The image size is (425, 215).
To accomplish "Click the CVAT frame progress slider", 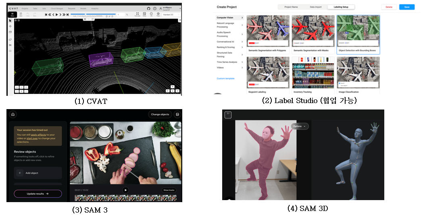I will [x=93, y=14].
